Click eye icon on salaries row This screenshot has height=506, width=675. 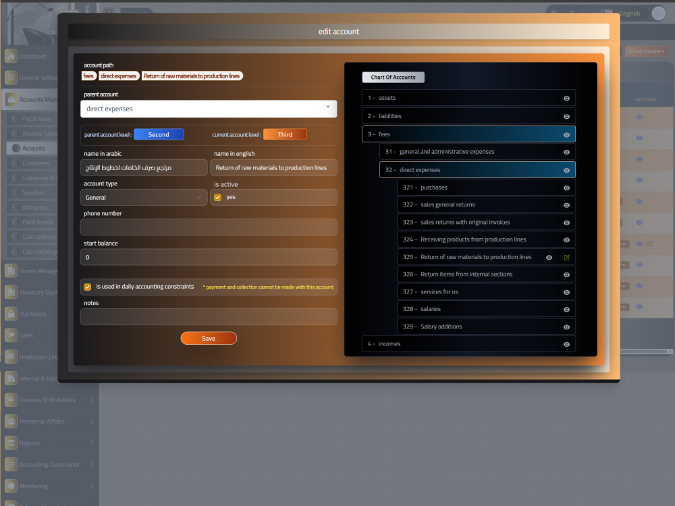click(x=566, y=310)
